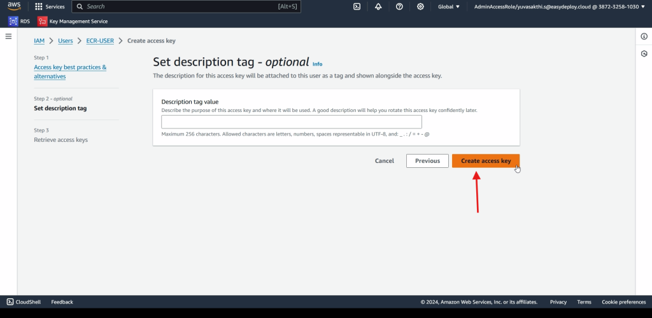Click the IAM breadcrumb link
This screenshot has height=318, width=652.
pos(39,41)
